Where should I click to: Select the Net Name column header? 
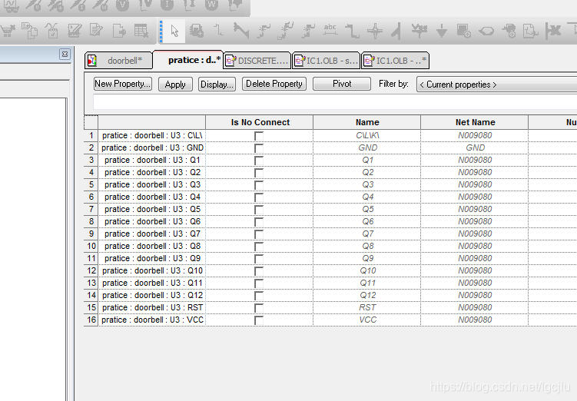point(475,122)
